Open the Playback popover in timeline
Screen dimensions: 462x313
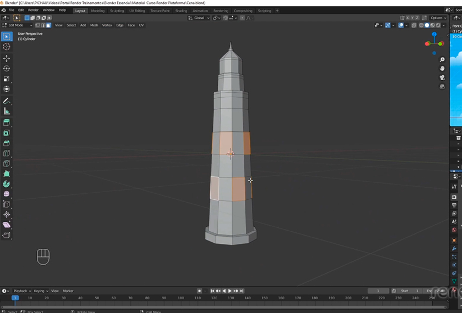21,291
